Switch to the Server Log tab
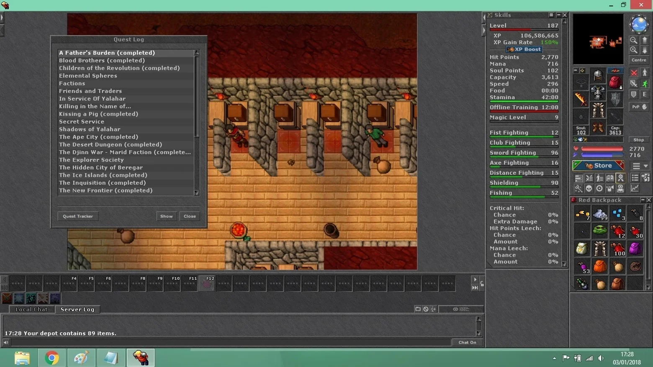653x367 pixels. [77, 310]
